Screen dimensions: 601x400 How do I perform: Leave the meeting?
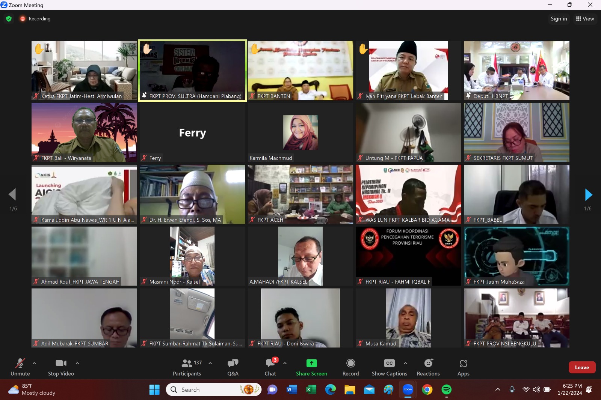(x=581, y=367)
